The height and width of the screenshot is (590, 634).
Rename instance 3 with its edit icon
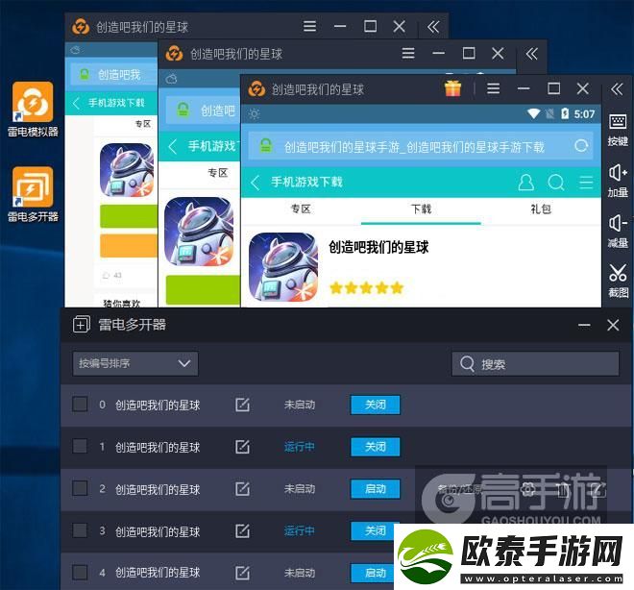[242, 530]
